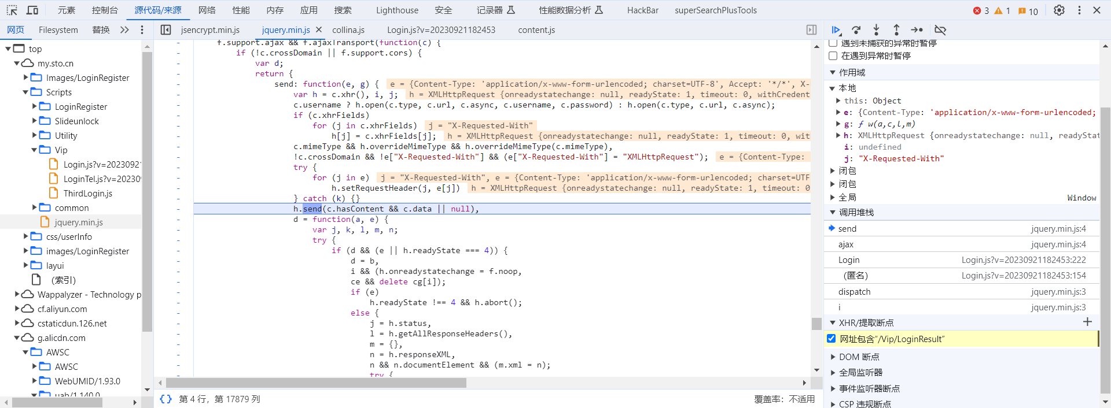Switch to the 控制台 Console tab
This screenshot has height=408, width=1111.
coord(105,10)
